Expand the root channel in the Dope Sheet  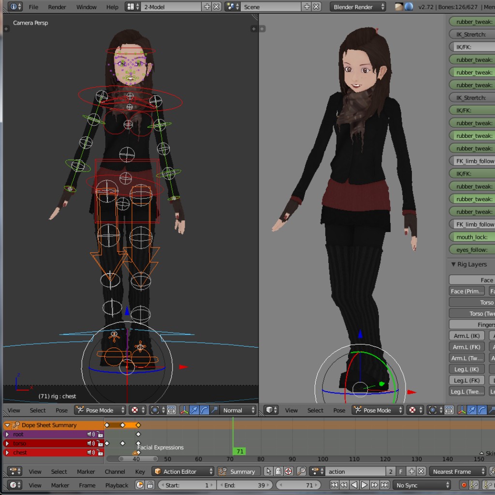pyautogui.click(x=7, y=434)
